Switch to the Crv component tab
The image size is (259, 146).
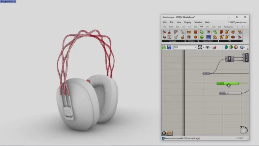click(190, 27)
